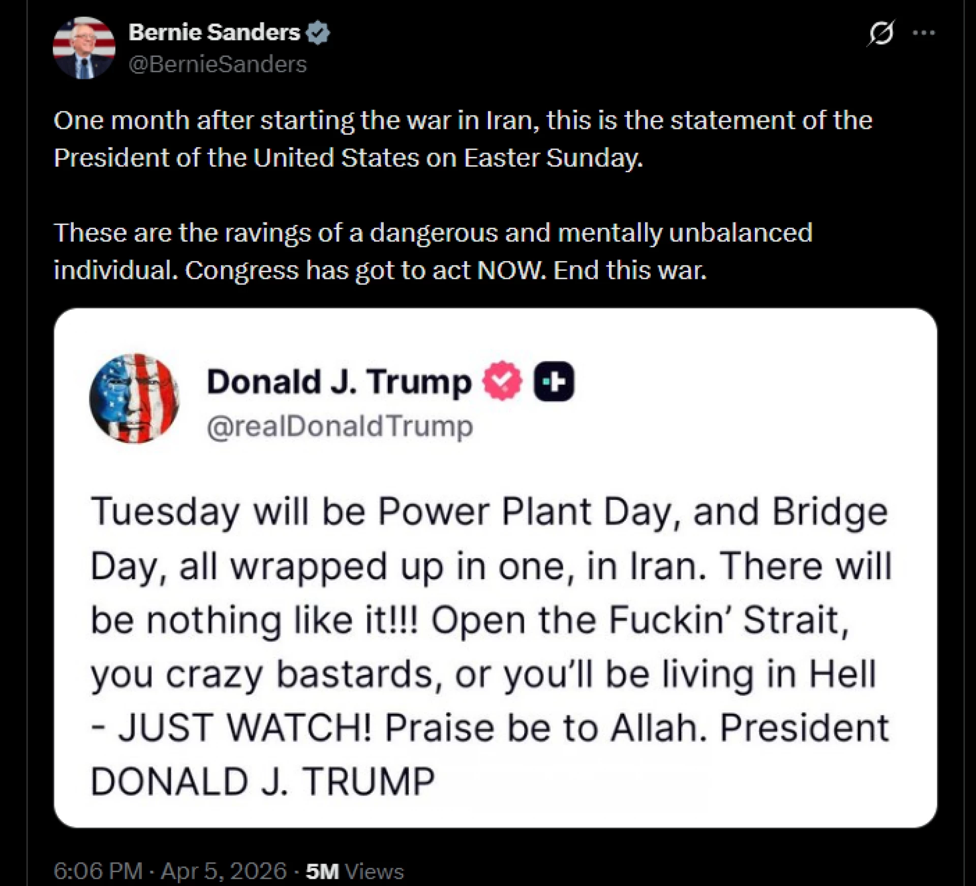The width and height of the screenshot is (976, 886).
Task: Click the black plus badge icon
Action: point(554,381)
